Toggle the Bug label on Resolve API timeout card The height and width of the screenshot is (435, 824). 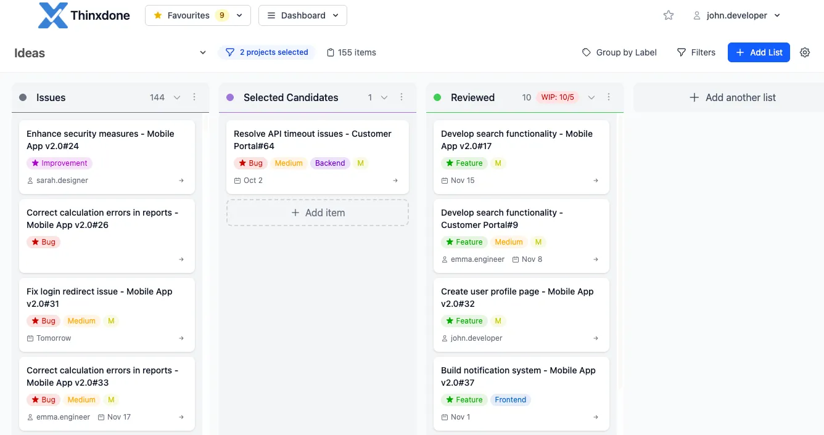tap(250, 163)
